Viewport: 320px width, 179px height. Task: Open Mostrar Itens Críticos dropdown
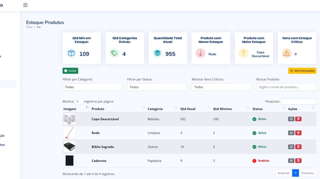pyautogui.click(x=221, y=87)
